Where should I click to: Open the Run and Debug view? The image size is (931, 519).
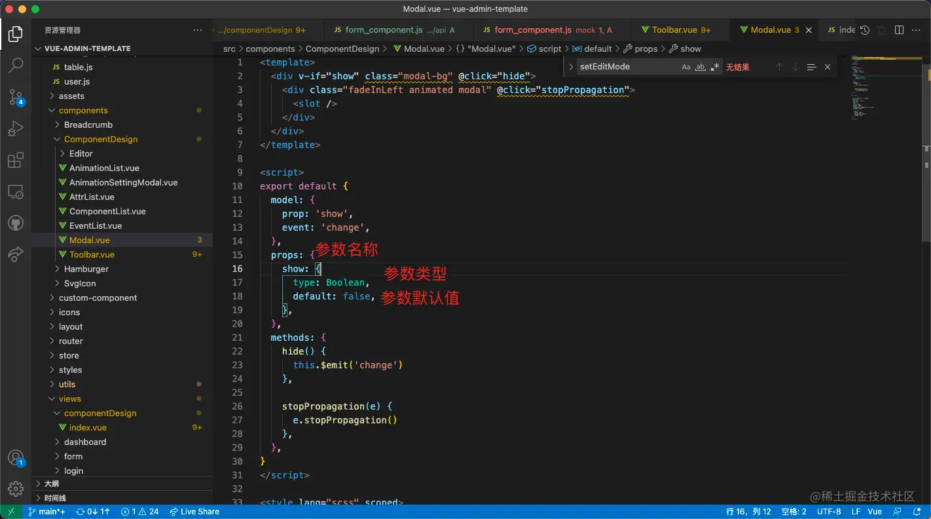(x=16, y=128)
